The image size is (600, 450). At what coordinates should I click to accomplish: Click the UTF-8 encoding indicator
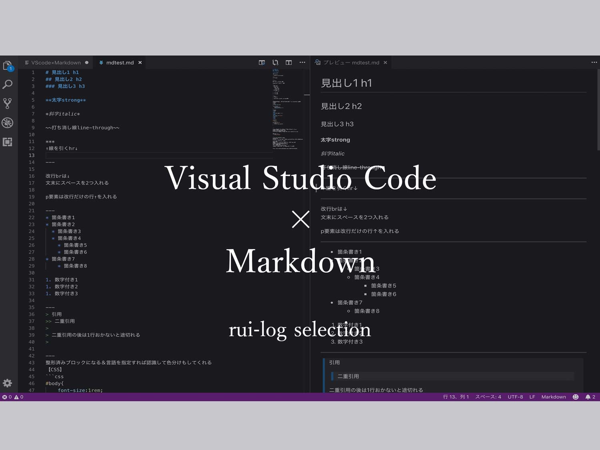click(515, 397)
